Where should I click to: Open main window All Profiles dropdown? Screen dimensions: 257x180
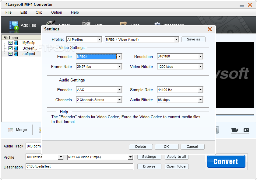pos(61,157)
